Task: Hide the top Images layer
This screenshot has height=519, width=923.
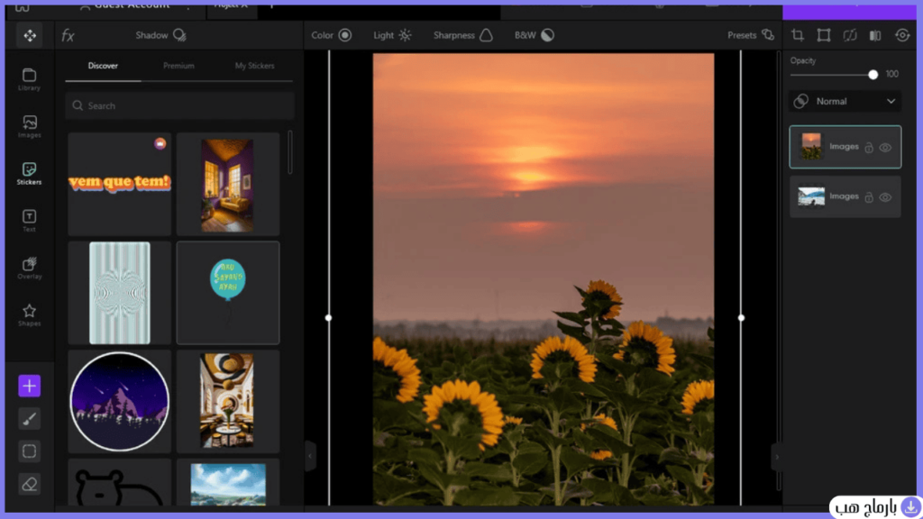Action: point(885,148)
